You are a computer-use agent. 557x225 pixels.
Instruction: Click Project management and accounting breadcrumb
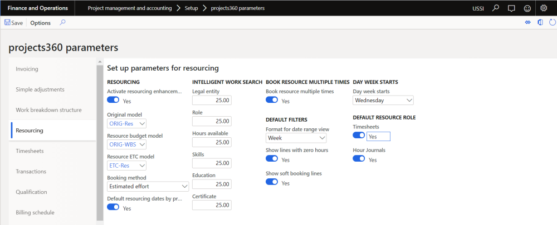(131, 8)
